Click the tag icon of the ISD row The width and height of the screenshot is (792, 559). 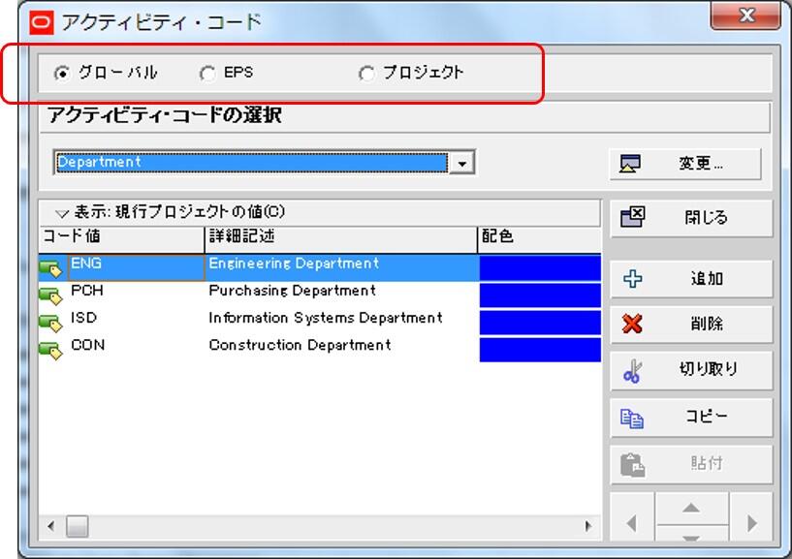click(51, 323)
